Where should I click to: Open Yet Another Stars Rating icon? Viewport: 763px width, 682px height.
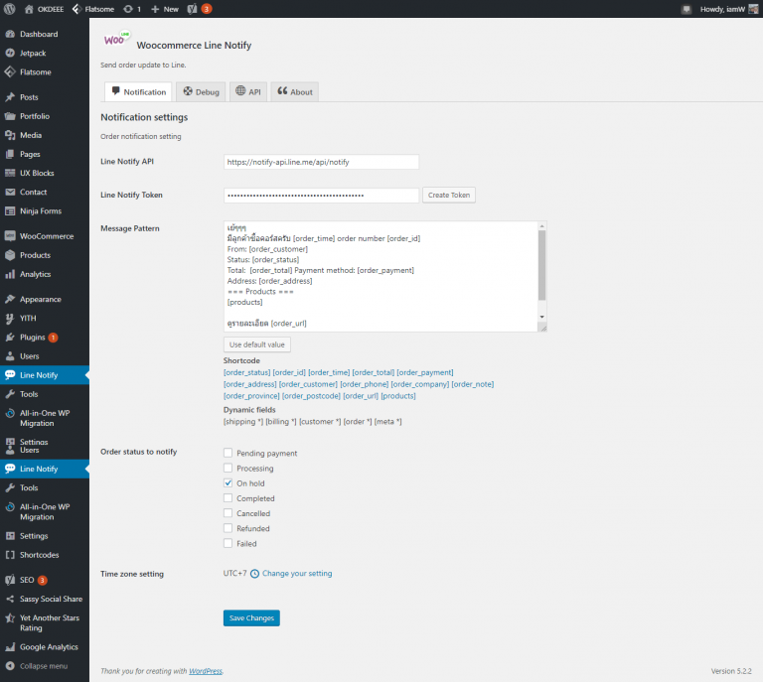coord(10,618)
